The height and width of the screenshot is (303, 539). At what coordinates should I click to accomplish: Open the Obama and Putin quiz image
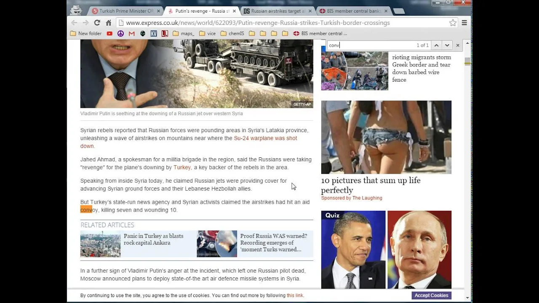[386, 250]
